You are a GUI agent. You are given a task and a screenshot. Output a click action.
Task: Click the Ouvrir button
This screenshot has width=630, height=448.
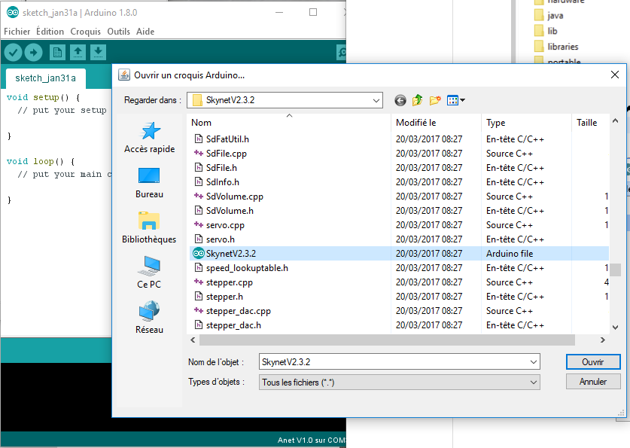tap(593, 362)
